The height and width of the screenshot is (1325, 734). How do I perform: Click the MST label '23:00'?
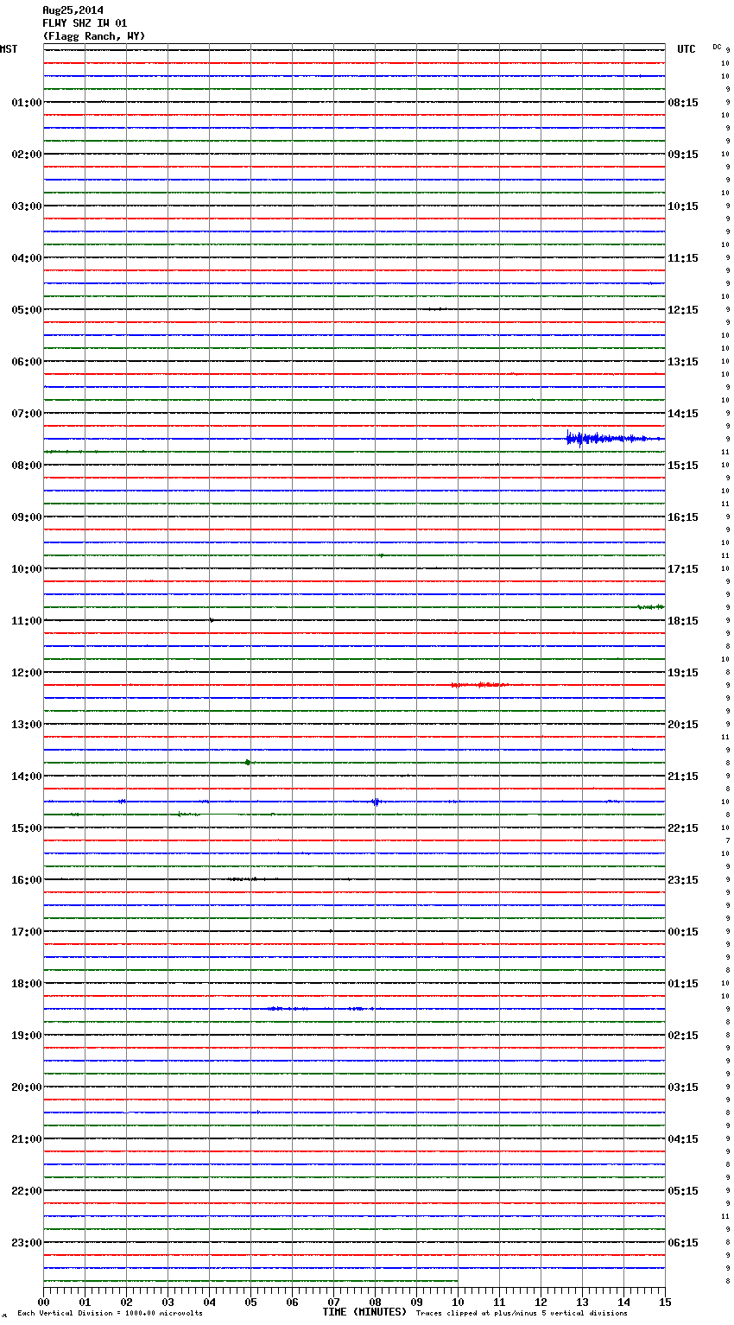[x=27, y=1243]
